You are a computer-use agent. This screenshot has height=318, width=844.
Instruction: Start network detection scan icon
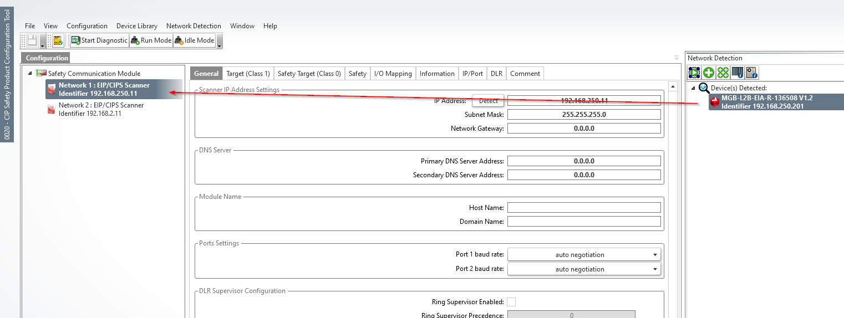(694, 73)
